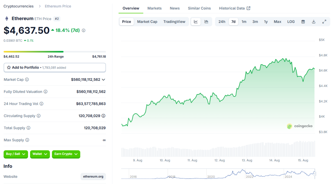
Task: Click external link icon beside Historical Data
Action: click(249, 8)
